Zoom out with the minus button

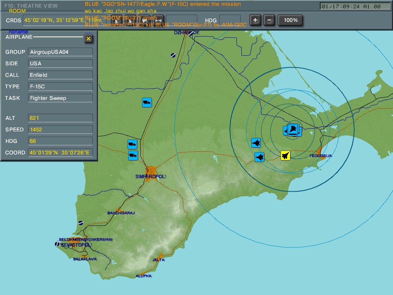(x=269, y=20)
